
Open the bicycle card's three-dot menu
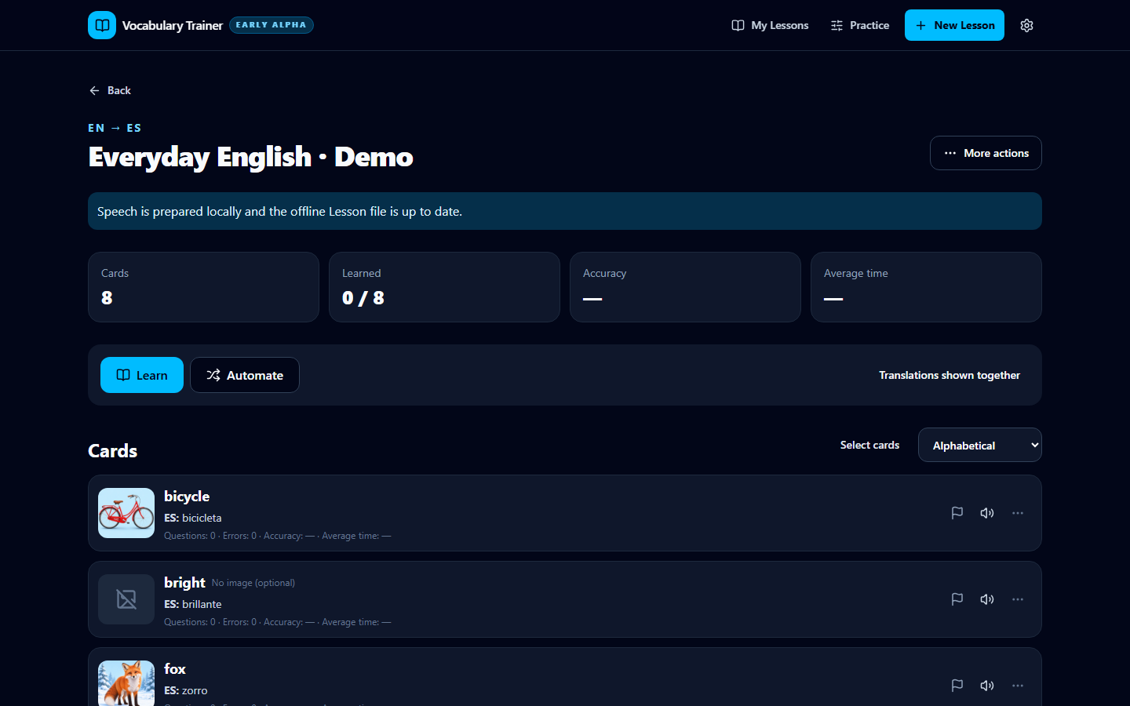(x=1018, y=513)
